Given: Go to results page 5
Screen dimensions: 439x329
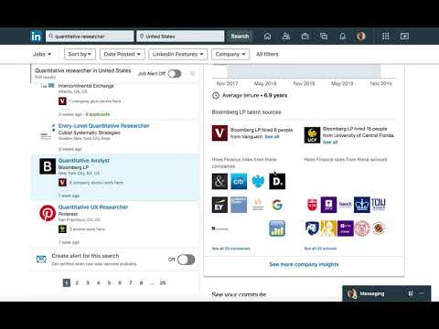Looking at the screenshot, I should (109, 283).
